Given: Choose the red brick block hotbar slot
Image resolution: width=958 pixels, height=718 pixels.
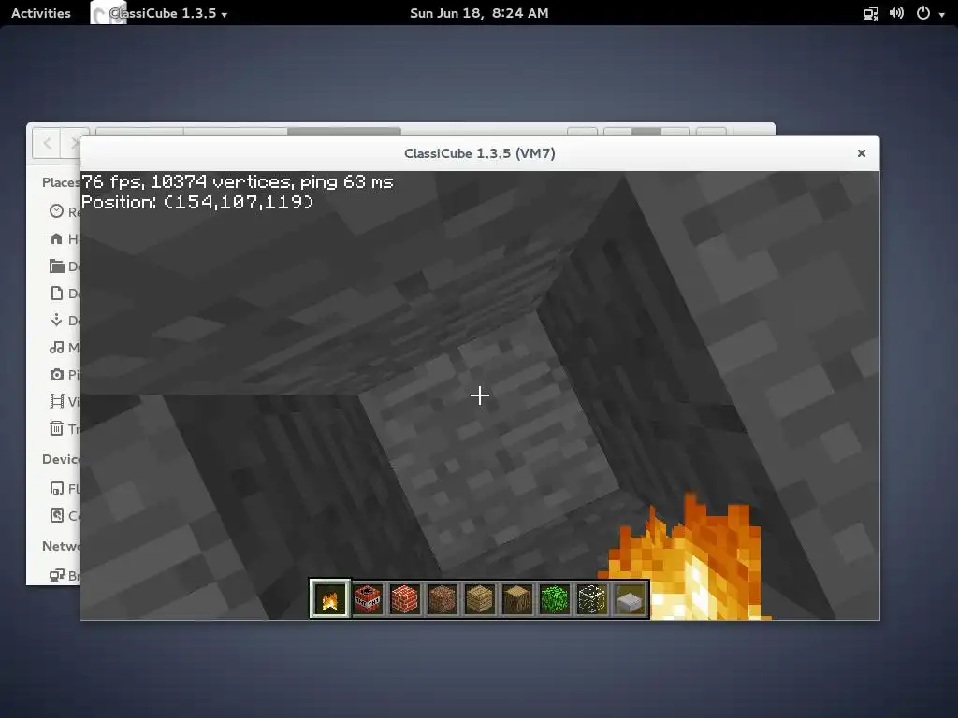Looking at the screenshot, I should click(405, 599).
